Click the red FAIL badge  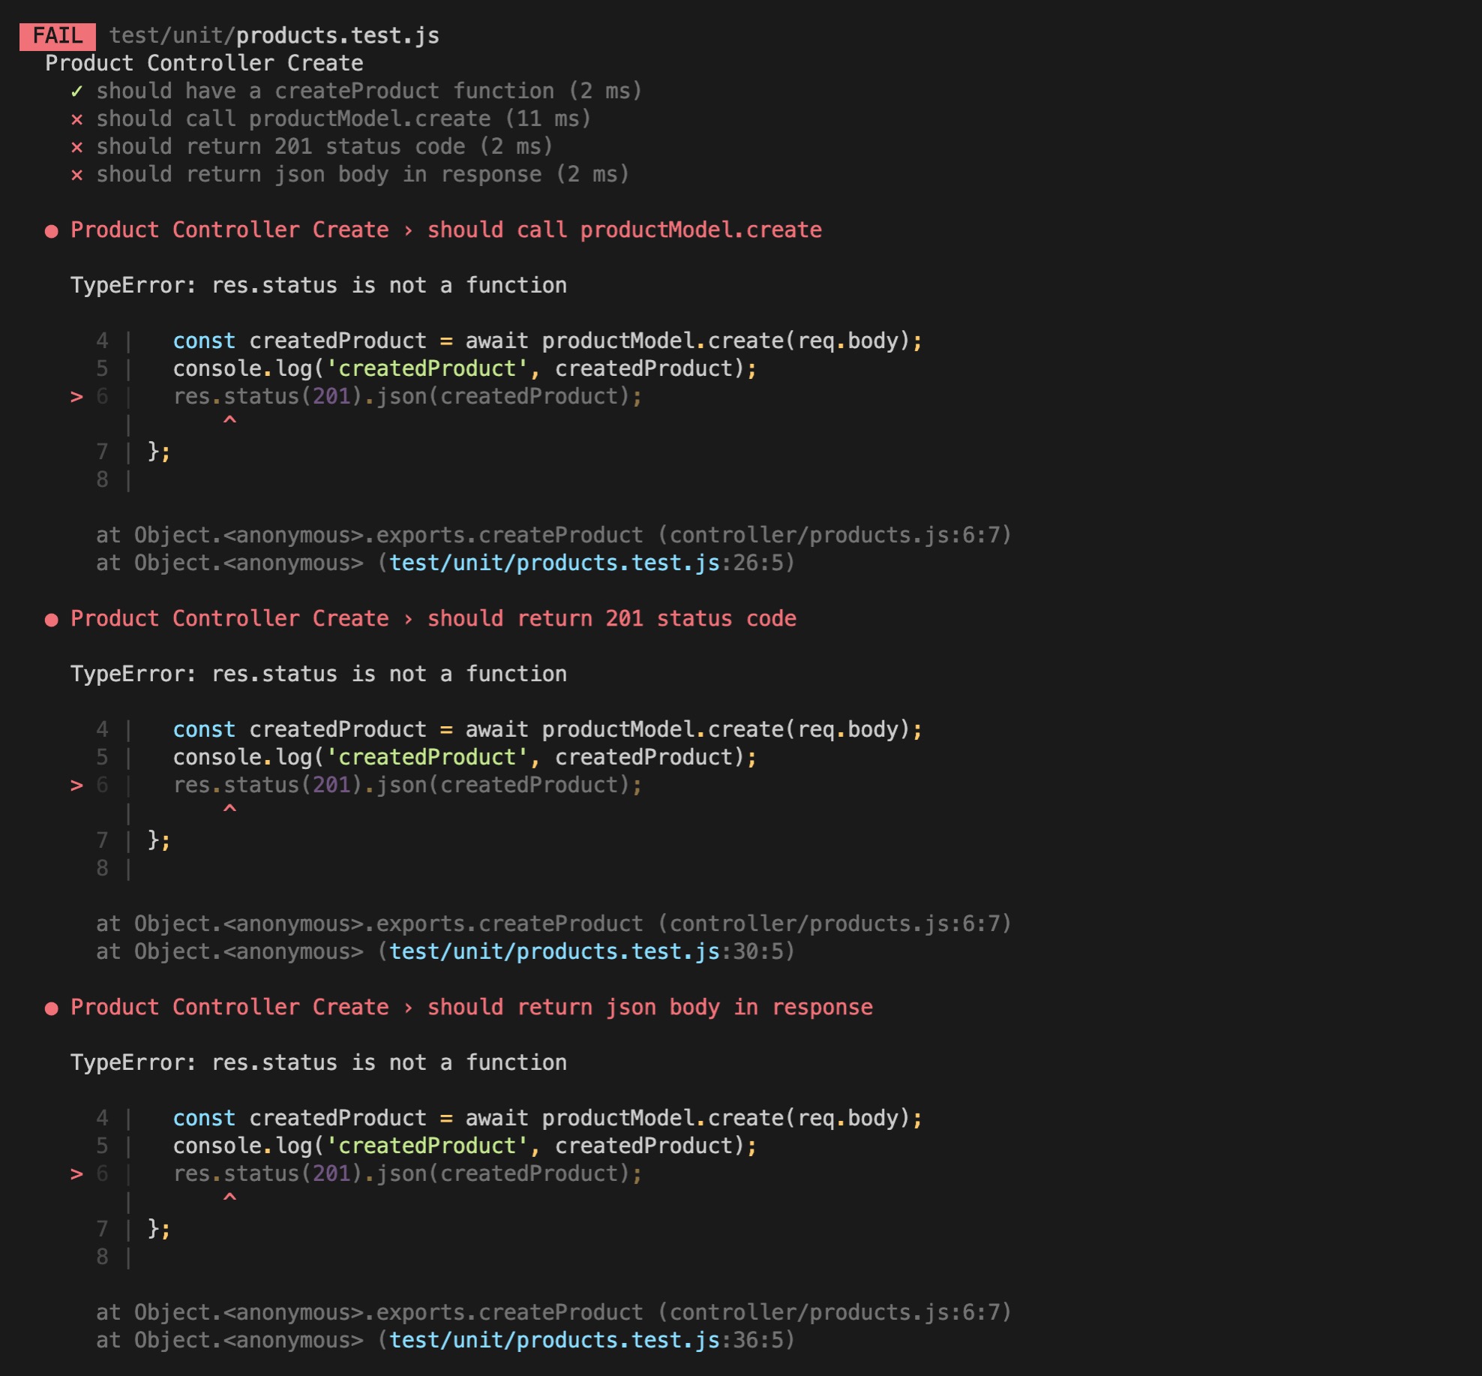click(x=58, y=36)
